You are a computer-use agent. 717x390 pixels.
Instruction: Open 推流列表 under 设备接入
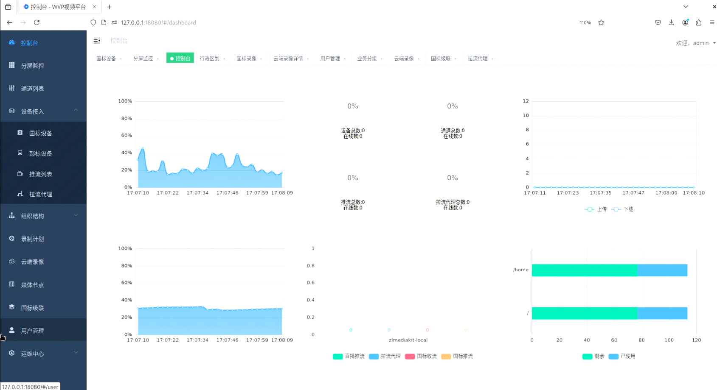(41, 174)
